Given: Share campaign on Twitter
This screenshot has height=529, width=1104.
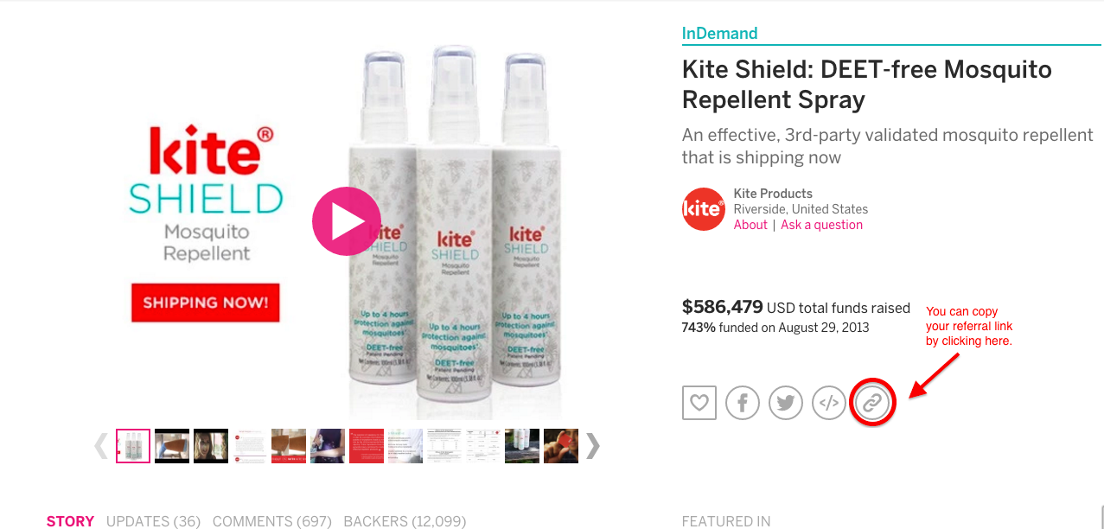Looking at the screenshot, I should pyautogui.click(x=786, y=403).
